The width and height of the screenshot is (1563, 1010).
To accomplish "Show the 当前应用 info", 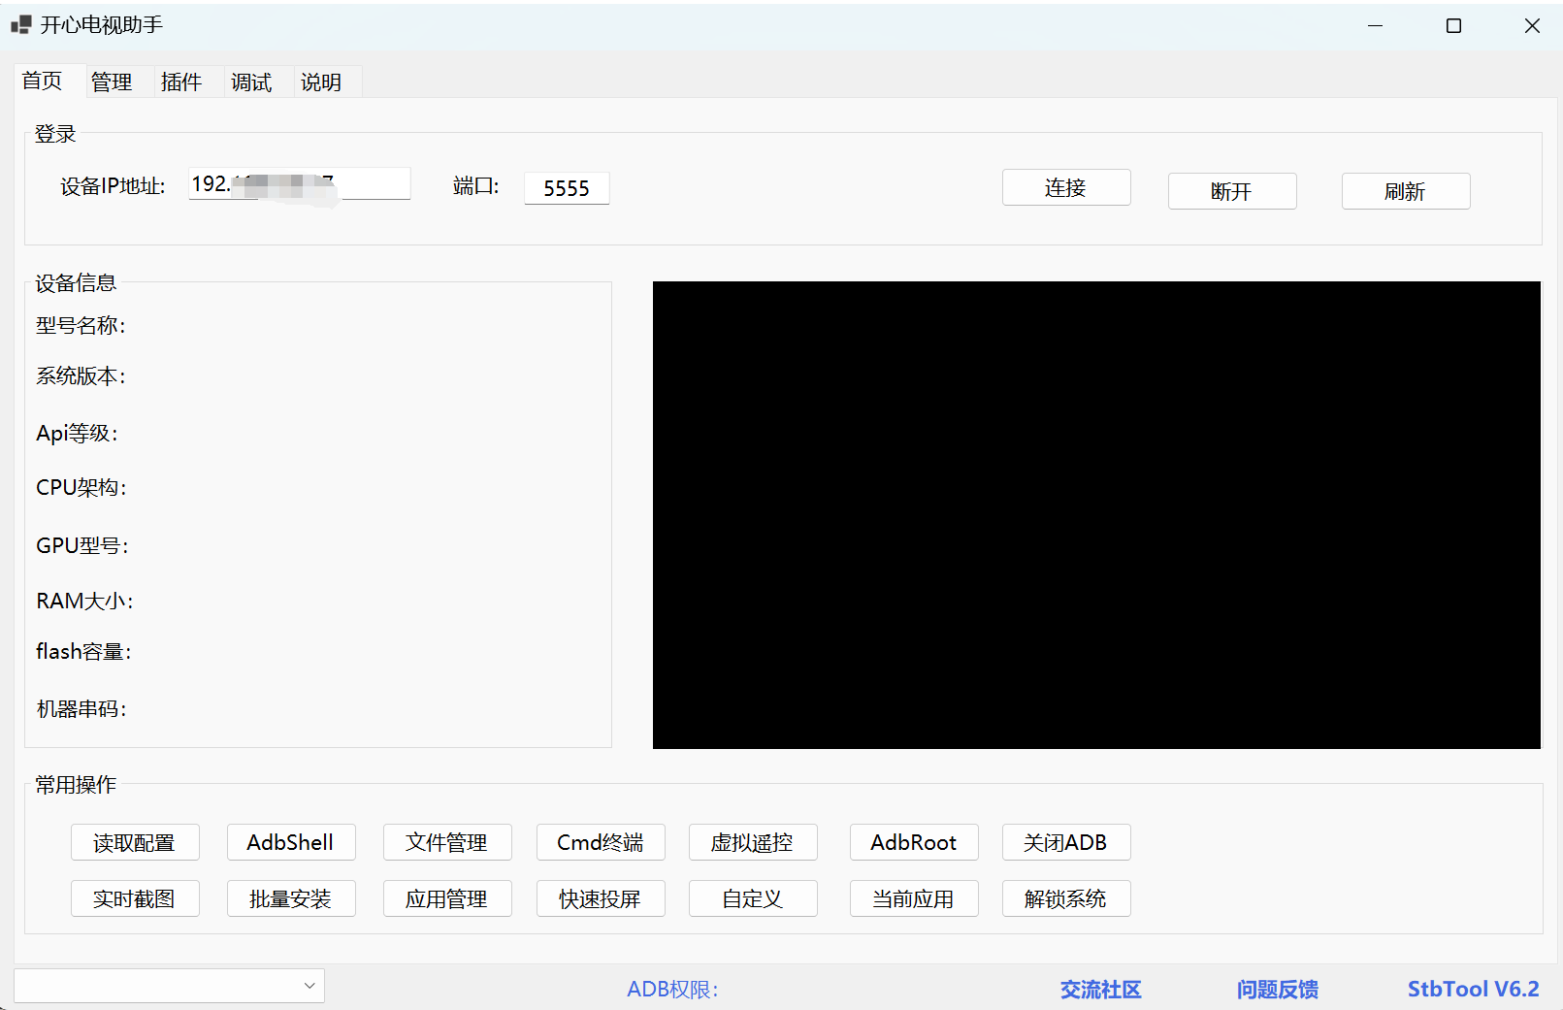I will 914,898.
